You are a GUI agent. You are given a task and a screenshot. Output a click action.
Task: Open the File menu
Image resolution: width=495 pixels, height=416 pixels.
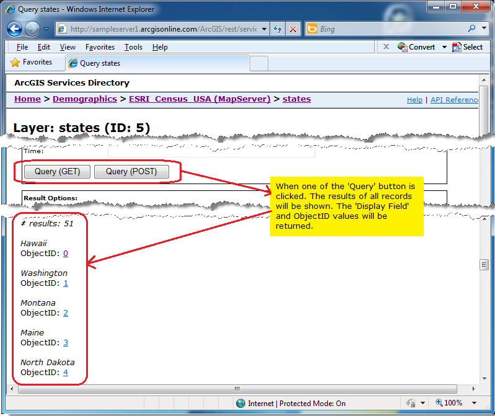click(x=22, y=47)
